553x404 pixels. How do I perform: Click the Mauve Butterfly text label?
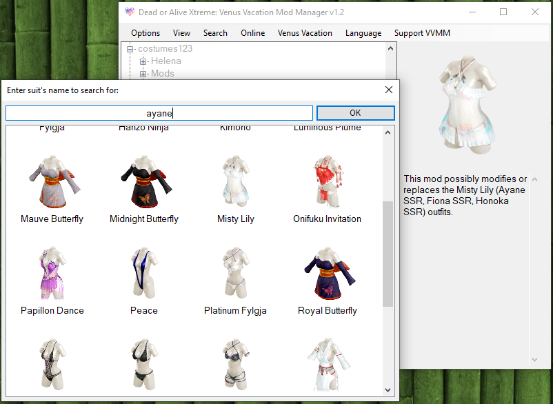52,219
